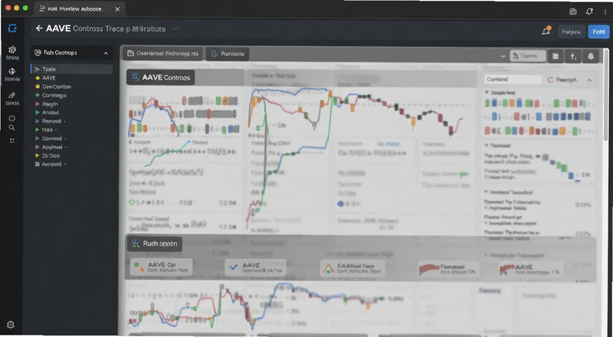613x337 pixels.
Task: Collapse the second right-panel section triangle
Action: [x=487, y=146]
